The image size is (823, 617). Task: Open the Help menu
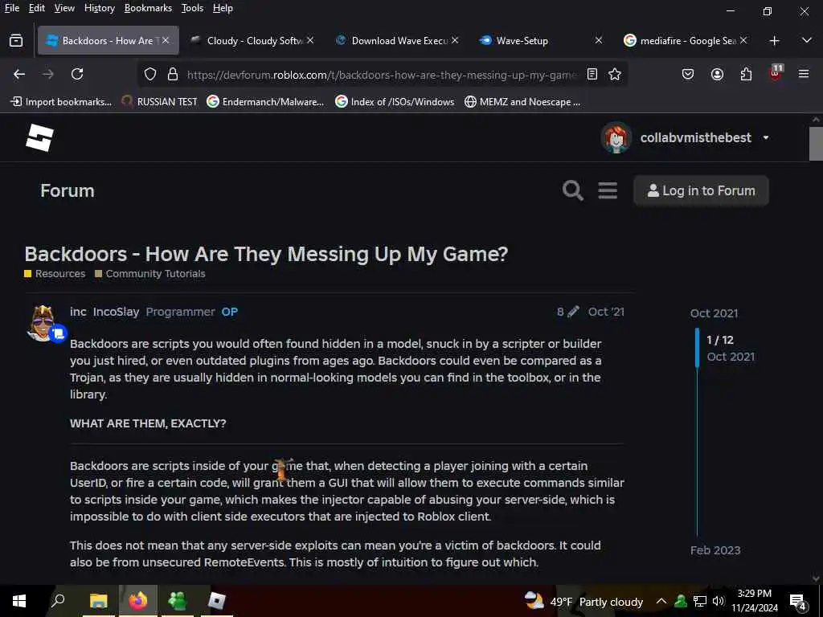pyautogui.click(x=223, y=8)
